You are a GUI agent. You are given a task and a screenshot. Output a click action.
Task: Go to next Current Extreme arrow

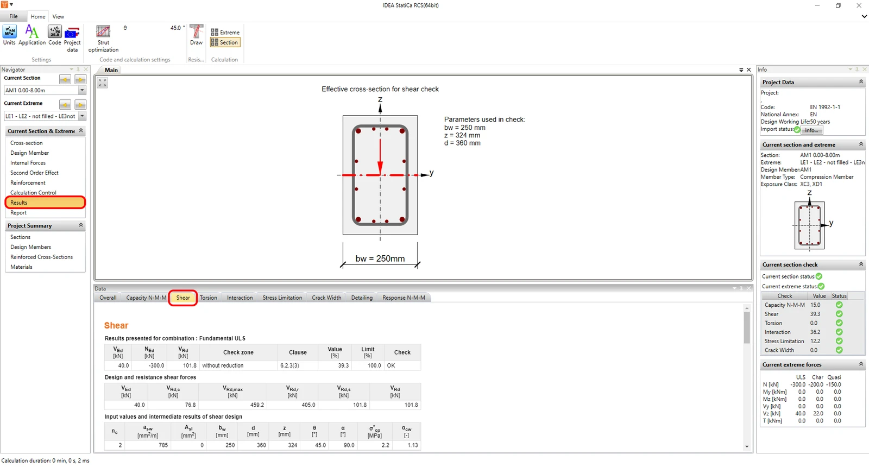80,105
